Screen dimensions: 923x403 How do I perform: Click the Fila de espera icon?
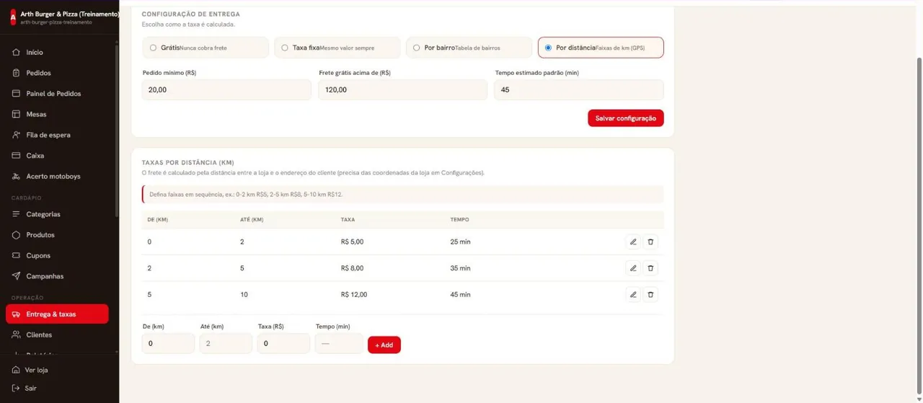point(16,135)
